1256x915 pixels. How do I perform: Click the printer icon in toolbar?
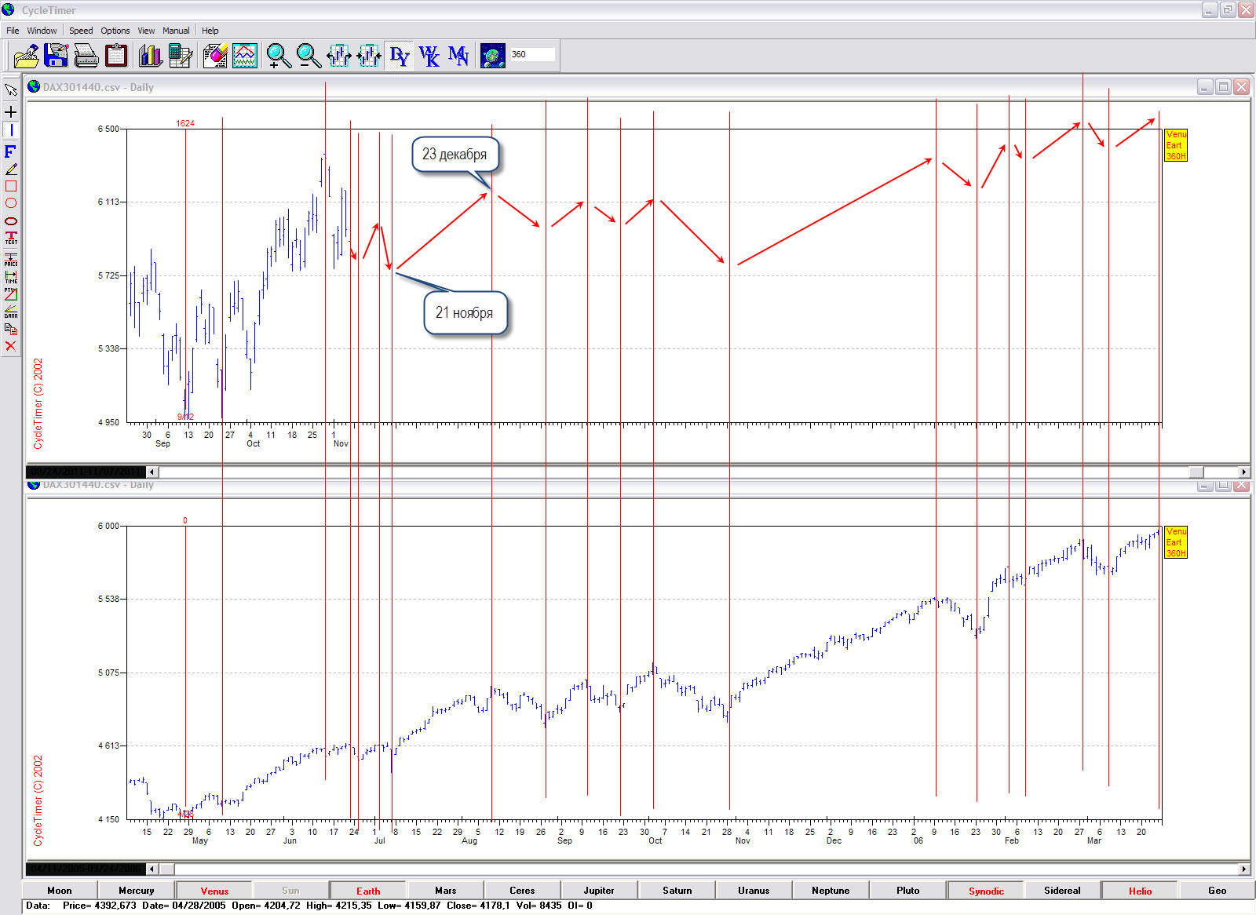point(86,56)
